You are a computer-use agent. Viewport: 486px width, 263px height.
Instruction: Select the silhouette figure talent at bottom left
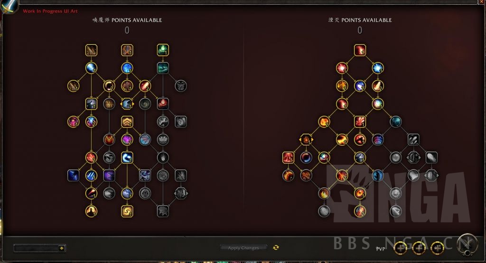point(91,211)
